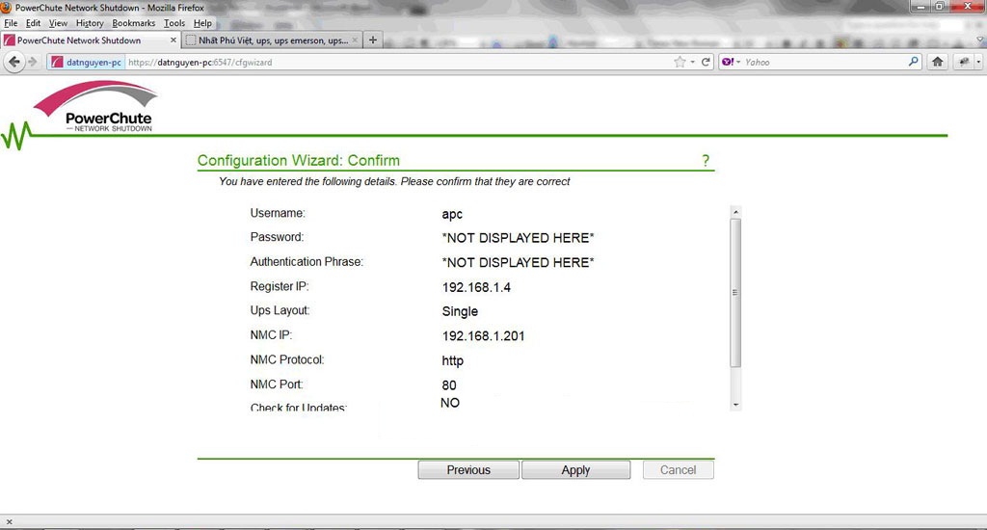Select the Ups Layout value Single

tap(460, 311)
